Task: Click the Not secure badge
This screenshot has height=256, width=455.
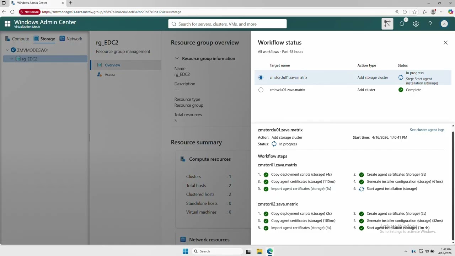Action: [30, 12]
